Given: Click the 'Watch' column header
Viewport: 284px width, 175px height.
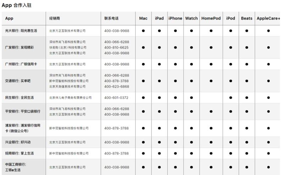Looking at the screenshot, I should pyautogui.click(x=191, y=18).
